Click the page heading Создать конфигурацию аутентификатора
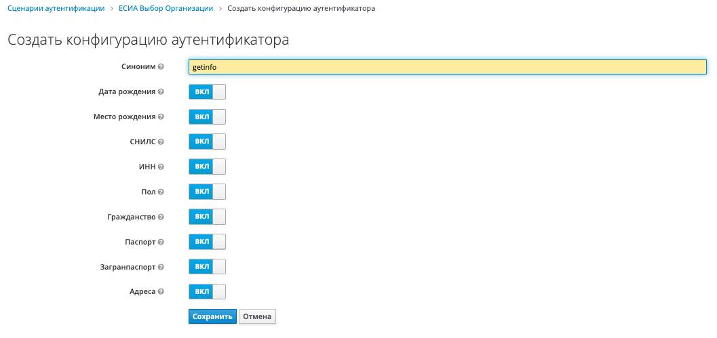 (148, 40)
